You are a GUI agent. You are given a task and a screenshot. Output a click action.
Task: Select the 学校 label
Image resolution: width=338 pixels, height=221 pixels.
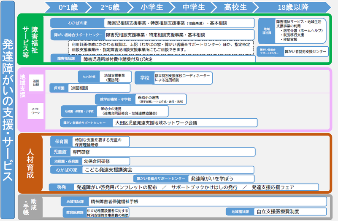click(x=145, y=78)
